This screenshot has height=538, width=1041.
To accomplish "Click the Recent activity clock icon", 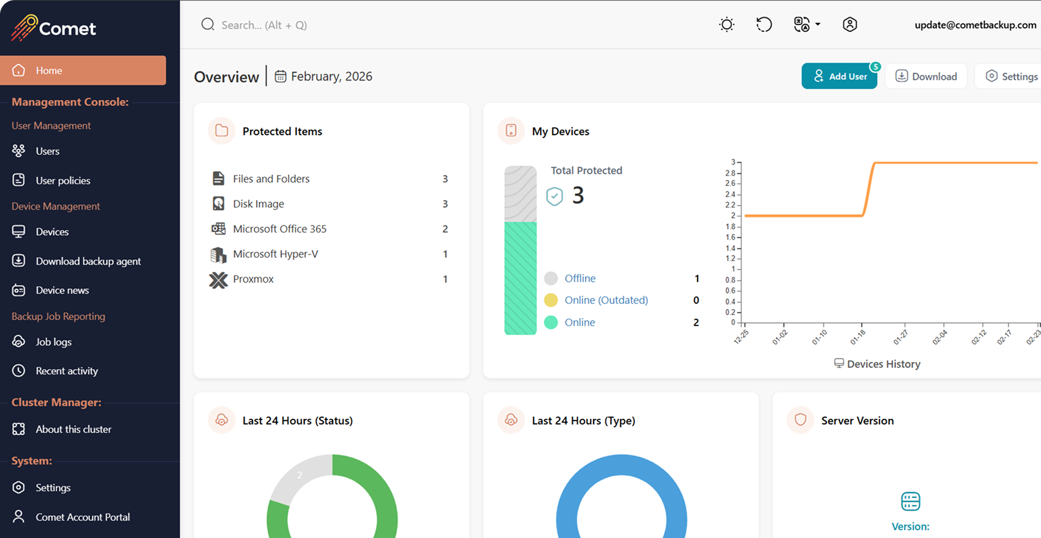I will [x=19, y=371].
